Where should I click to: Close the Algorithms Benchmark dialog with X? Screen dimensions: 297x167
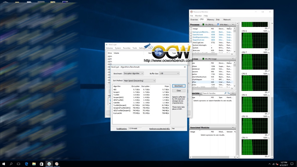click(x=185, y=67)
